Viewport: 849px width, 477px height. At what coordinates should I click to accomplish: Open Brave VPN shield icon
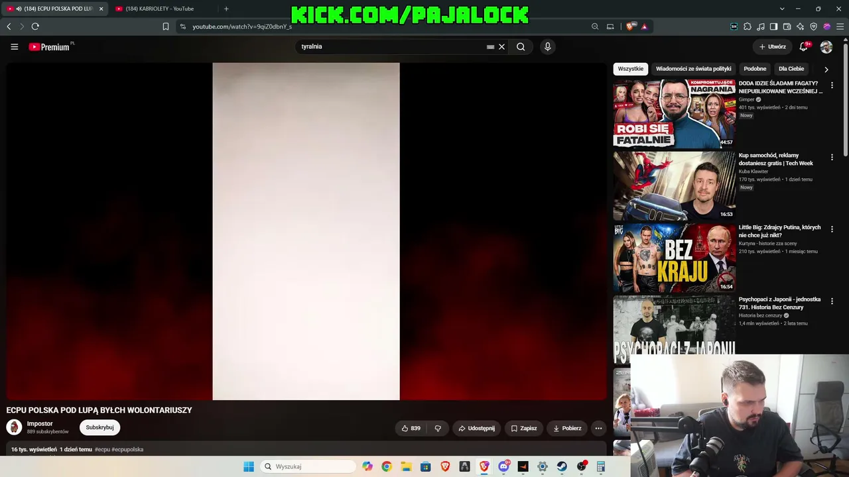pos(813,26)
